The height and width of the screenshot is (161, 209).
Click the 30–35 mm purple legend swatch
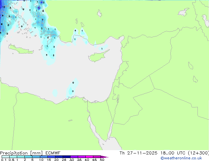tap(74, 157)
